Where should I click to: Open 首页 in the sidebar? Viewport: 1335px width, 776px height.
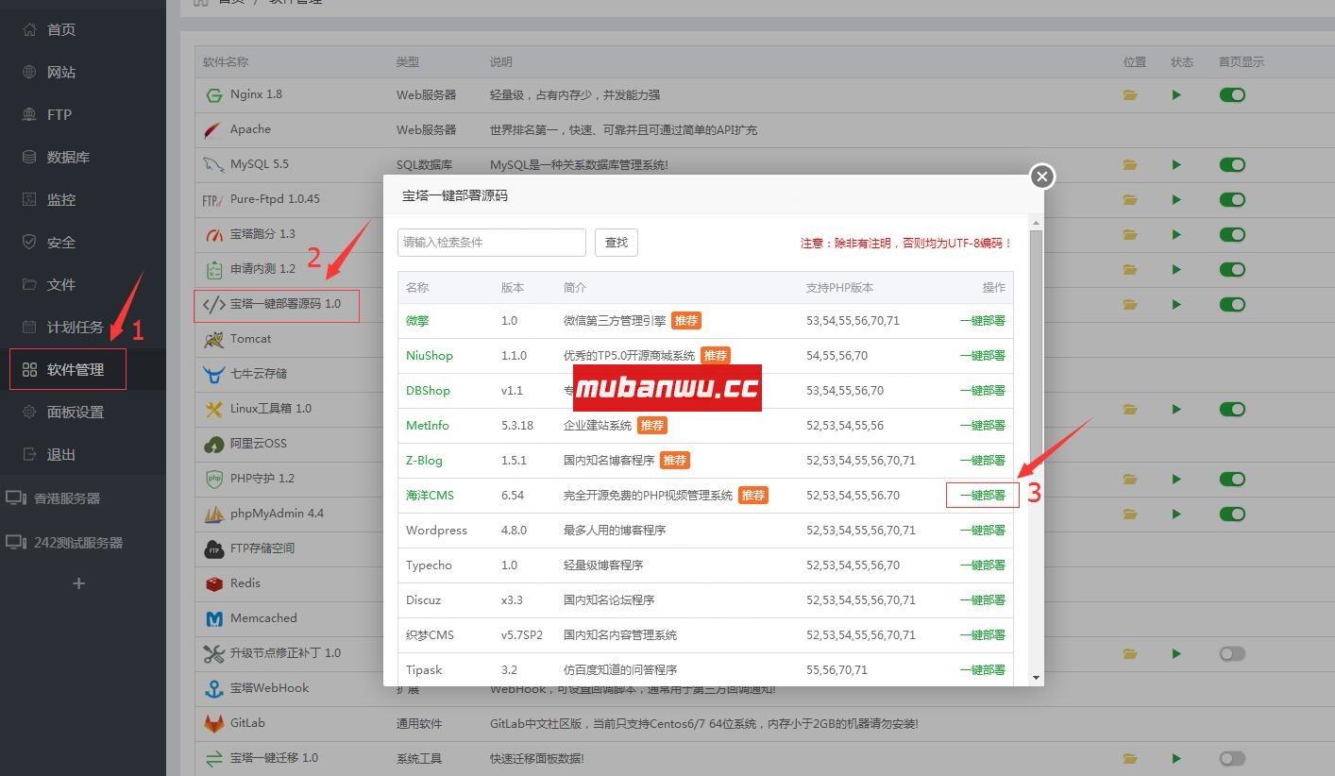60,29
